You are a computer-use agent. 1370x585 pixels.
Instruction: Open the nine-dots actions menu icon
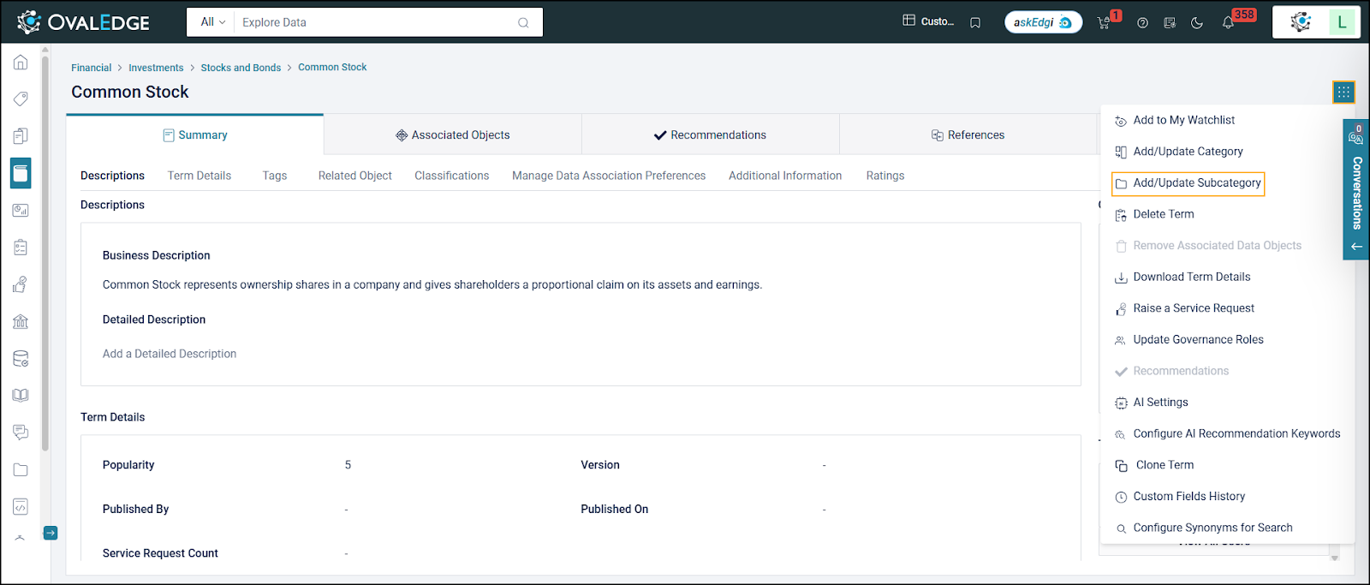(x=1343, y=92)
